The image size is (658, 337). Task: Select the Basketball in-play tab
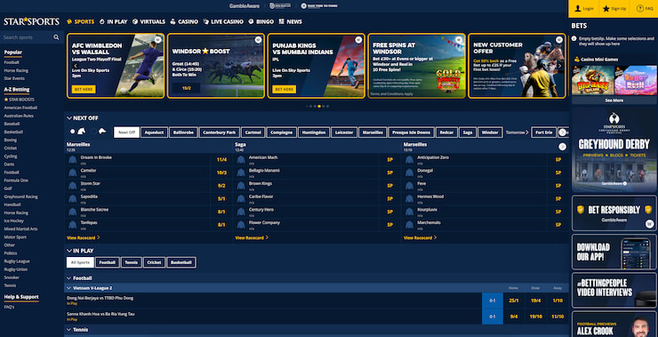pos(181,262)
